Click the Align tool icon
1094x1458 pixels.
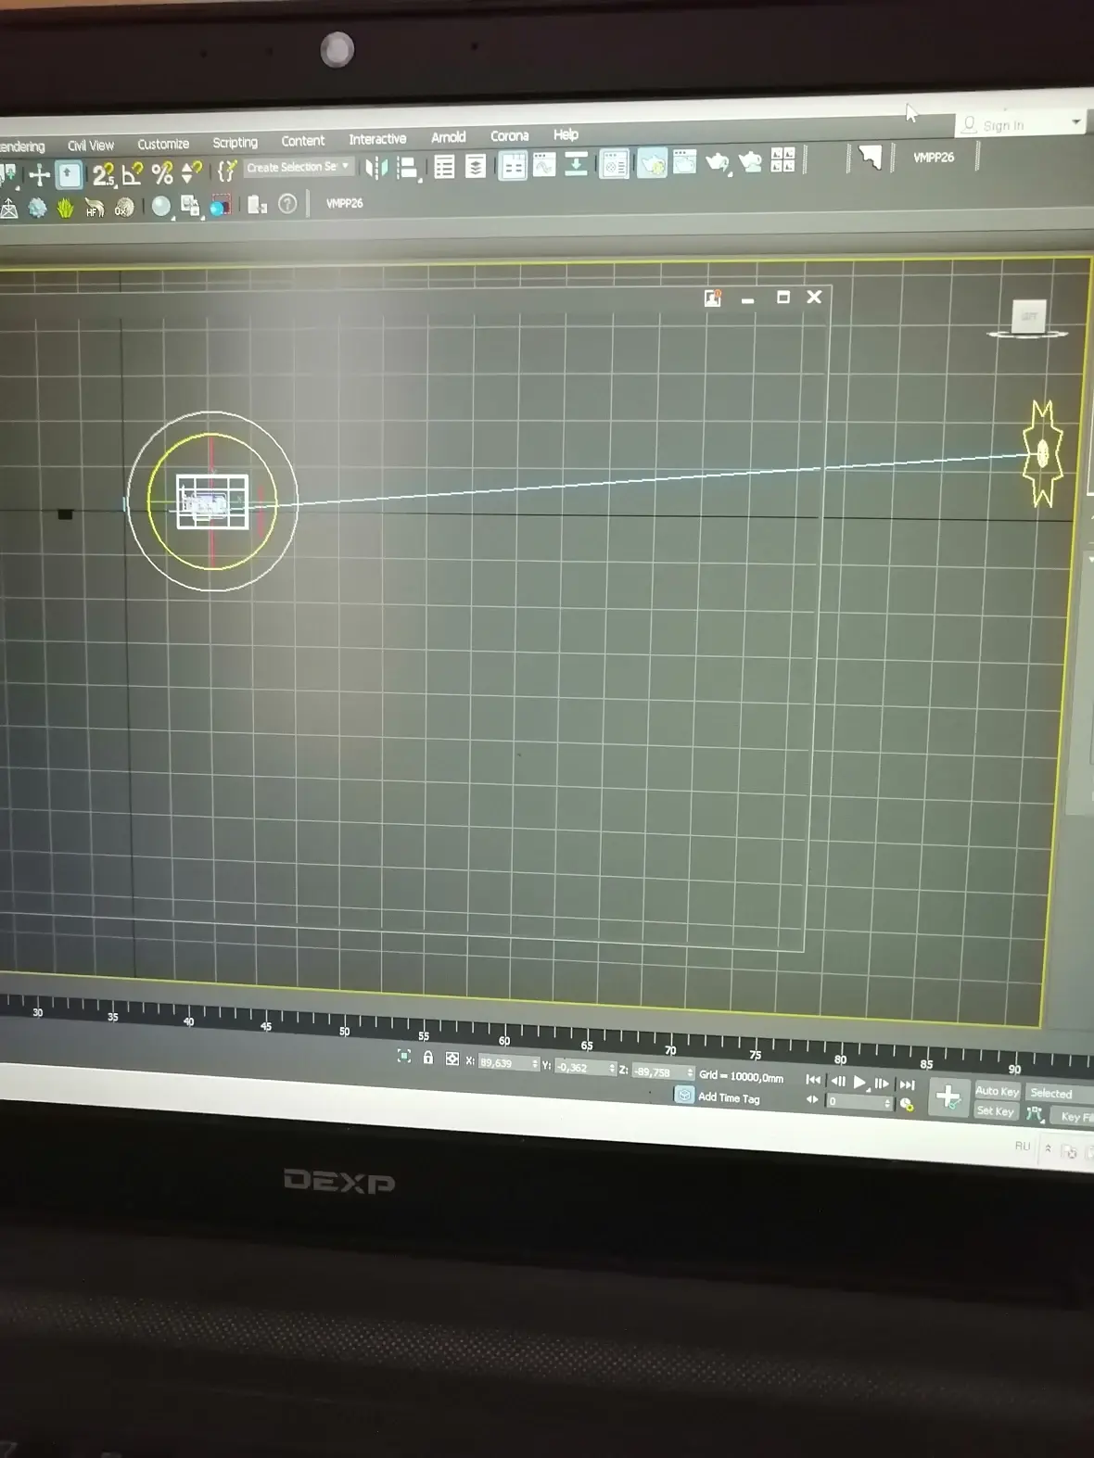[407, 168]
